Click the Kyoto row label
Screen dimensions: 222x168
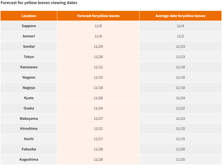(x=29, y=98)
